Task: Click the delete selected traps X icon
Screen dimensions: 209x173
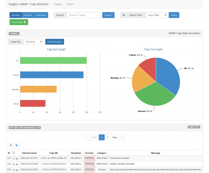Action: (x=11, y=145)
